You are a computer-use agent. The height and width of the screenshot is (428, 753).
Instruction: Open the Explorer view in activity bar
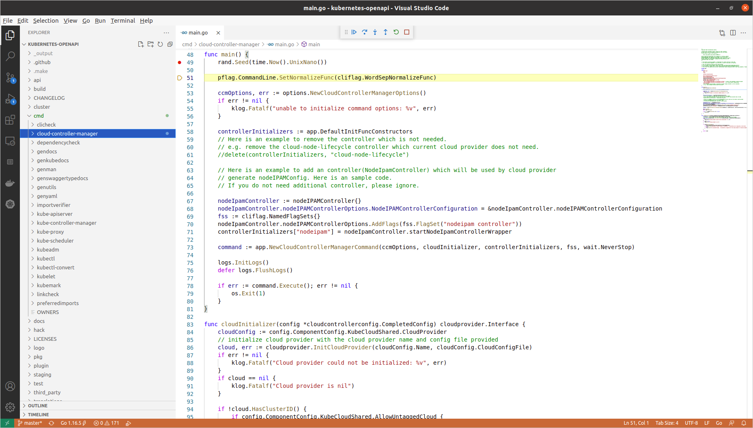point(10,36)
